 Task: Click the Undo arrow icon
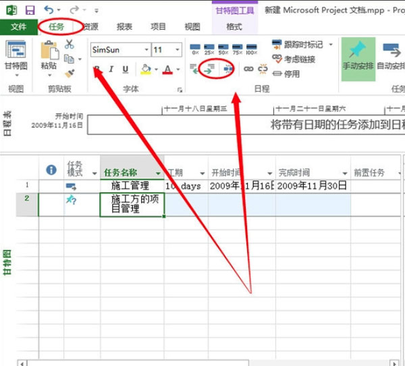(x=49, y=9)
